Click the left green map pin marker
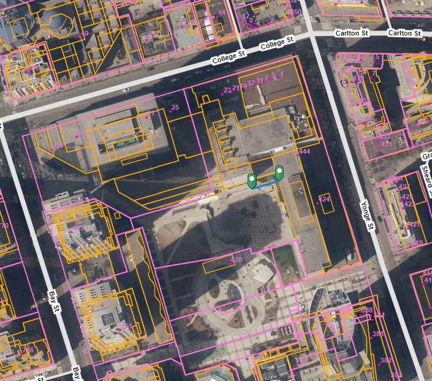Screen dimensions: 432x381 [x=251, y=179]
